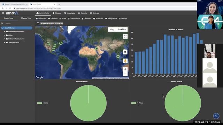Click the Device status pie chart
The width and height of the screenshot is (223, 125).
(x=88, y=103)
